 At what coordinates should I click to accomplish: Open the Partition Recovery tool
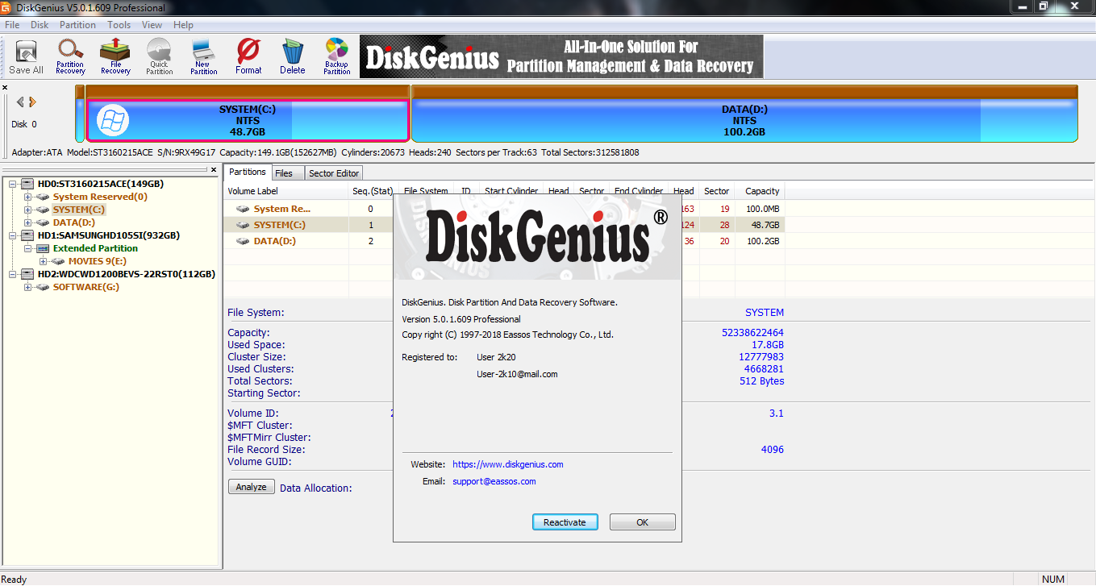tap(70, 57)
